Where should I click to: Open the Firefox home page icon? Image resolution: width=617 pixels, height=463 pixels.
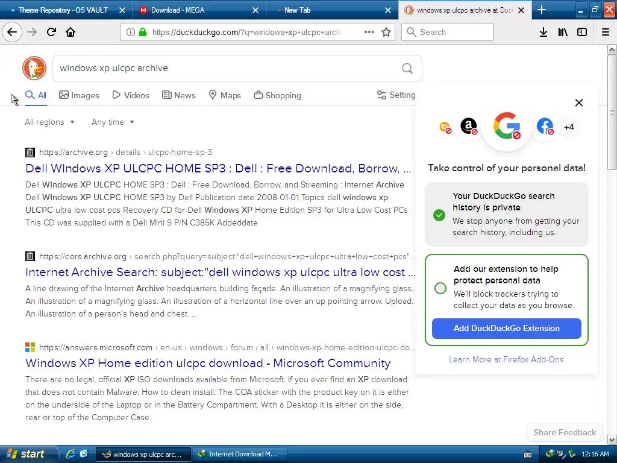click(70, 32)
